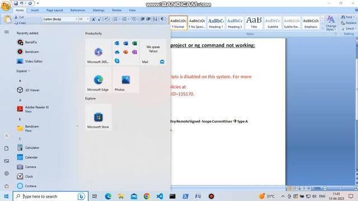Switch to Insert ribbon tab

point(35,10)
